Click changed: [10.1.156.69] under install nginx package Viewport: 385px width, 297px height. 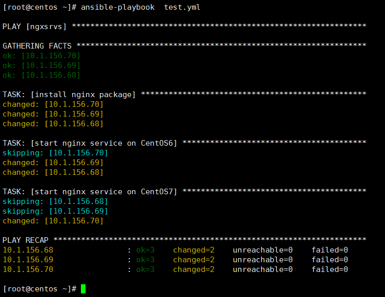(x=53, y=114)
